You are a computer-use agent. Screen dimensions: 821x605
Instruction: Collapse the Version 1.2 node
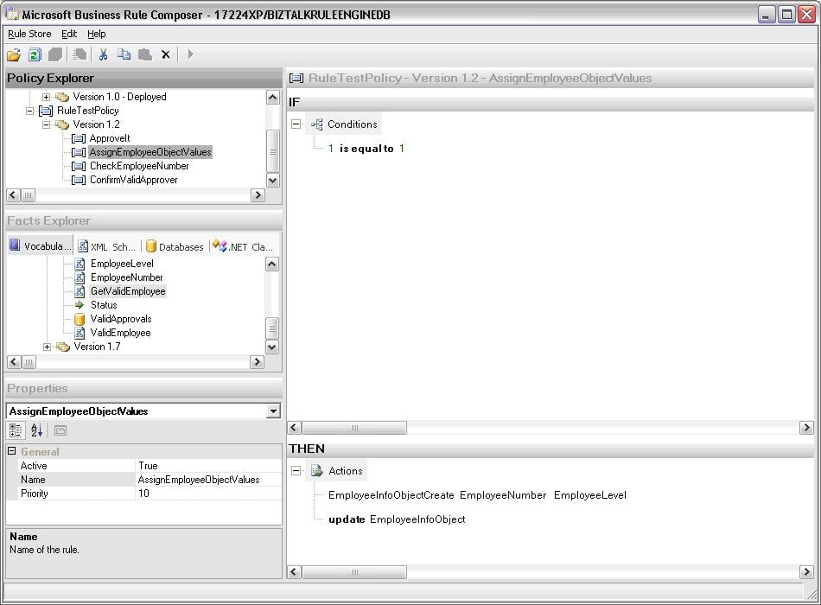[x=46, y=124]
